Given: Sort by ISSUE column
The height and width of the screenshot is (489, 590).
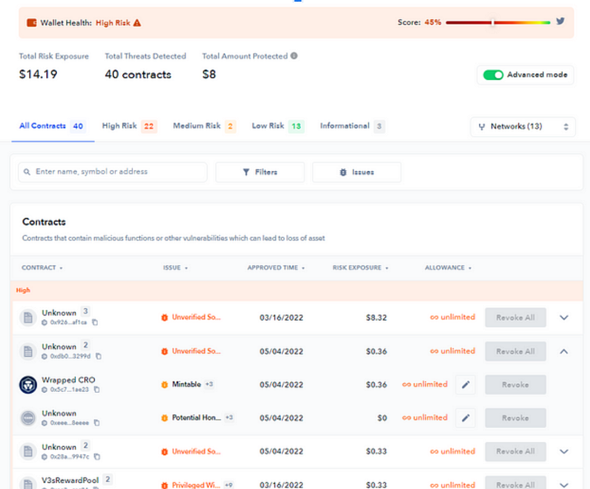Looking at the screenshot, I should point(175,268).
